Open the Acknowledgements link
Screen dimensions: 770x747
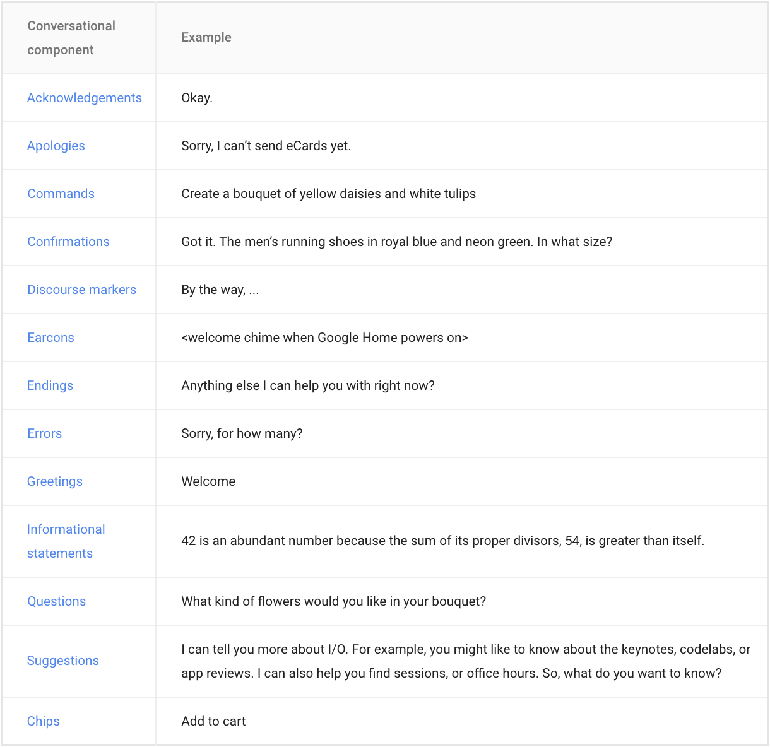pos(84,98)
